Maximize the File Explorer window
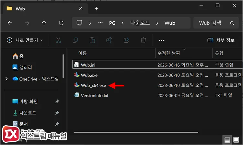 tap(218, 6)
